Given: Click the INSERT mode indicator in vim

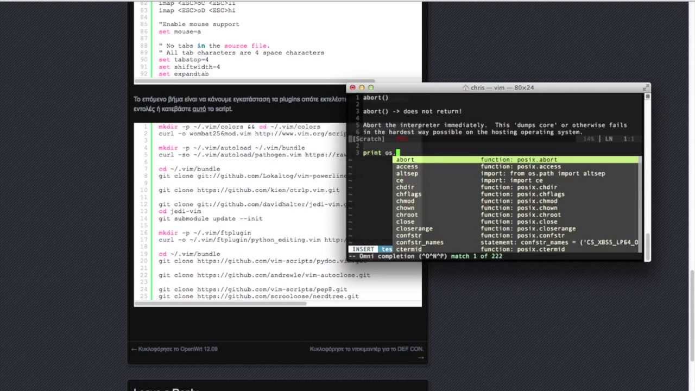Looking at the screenshot, I should (363, 249).
